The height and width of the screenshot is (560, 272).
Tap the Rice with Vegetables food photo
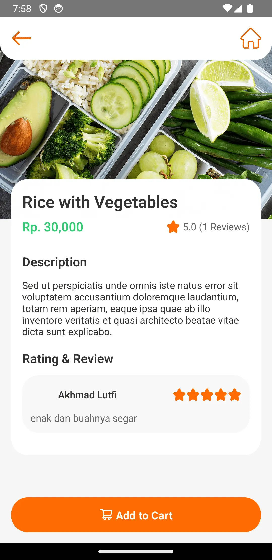(136, 119)
